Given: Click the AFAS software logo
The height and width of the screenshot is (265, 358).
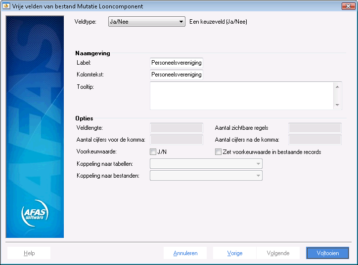Looking at the screenshot, I should tap(35, 213).
